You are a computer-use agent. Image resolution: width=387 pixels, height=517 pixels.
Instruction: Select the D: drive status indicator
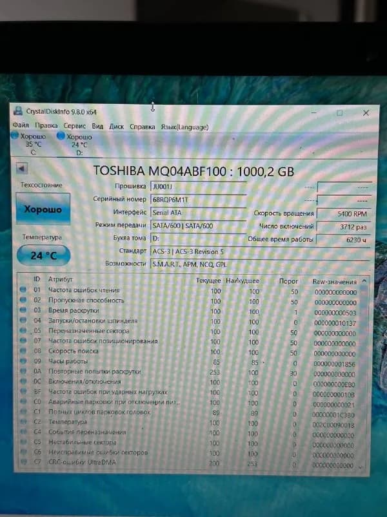point(74,144)
